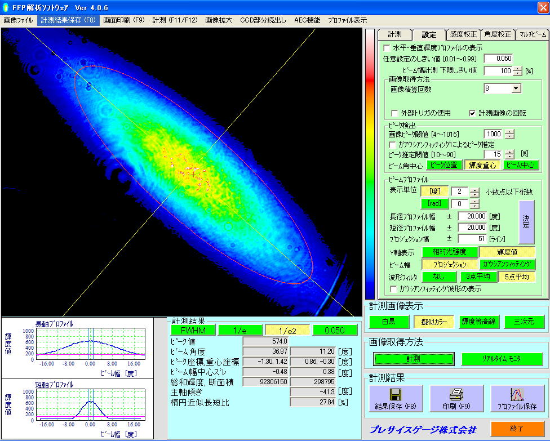Decrease the ビーム幅計測 下限しきい値 spinner value
550x441 pixels.
pos(517,73)
